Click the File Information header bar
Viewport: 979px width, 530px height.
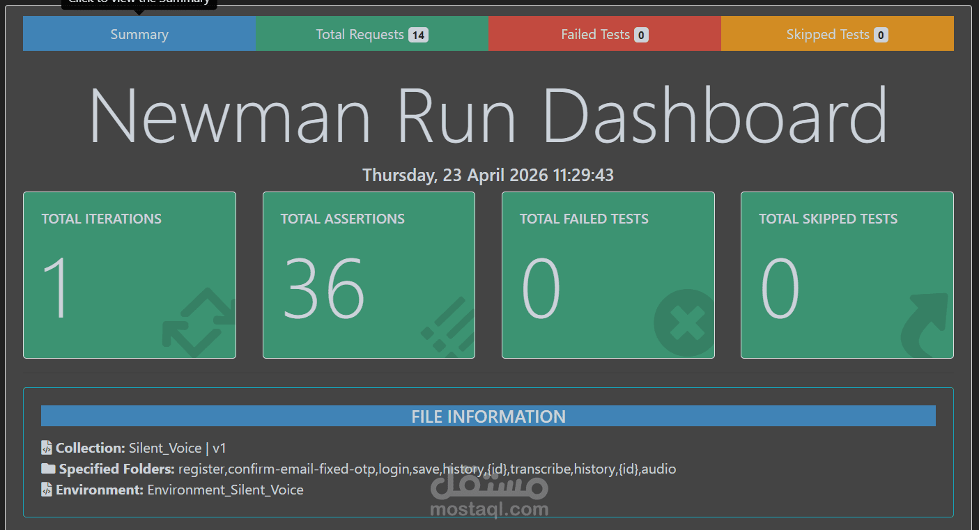coord(488,416)
